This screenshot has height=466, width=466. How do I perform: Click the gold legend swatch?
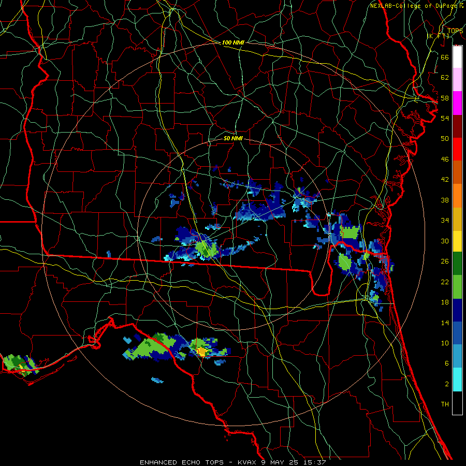[x=457, y=219]
